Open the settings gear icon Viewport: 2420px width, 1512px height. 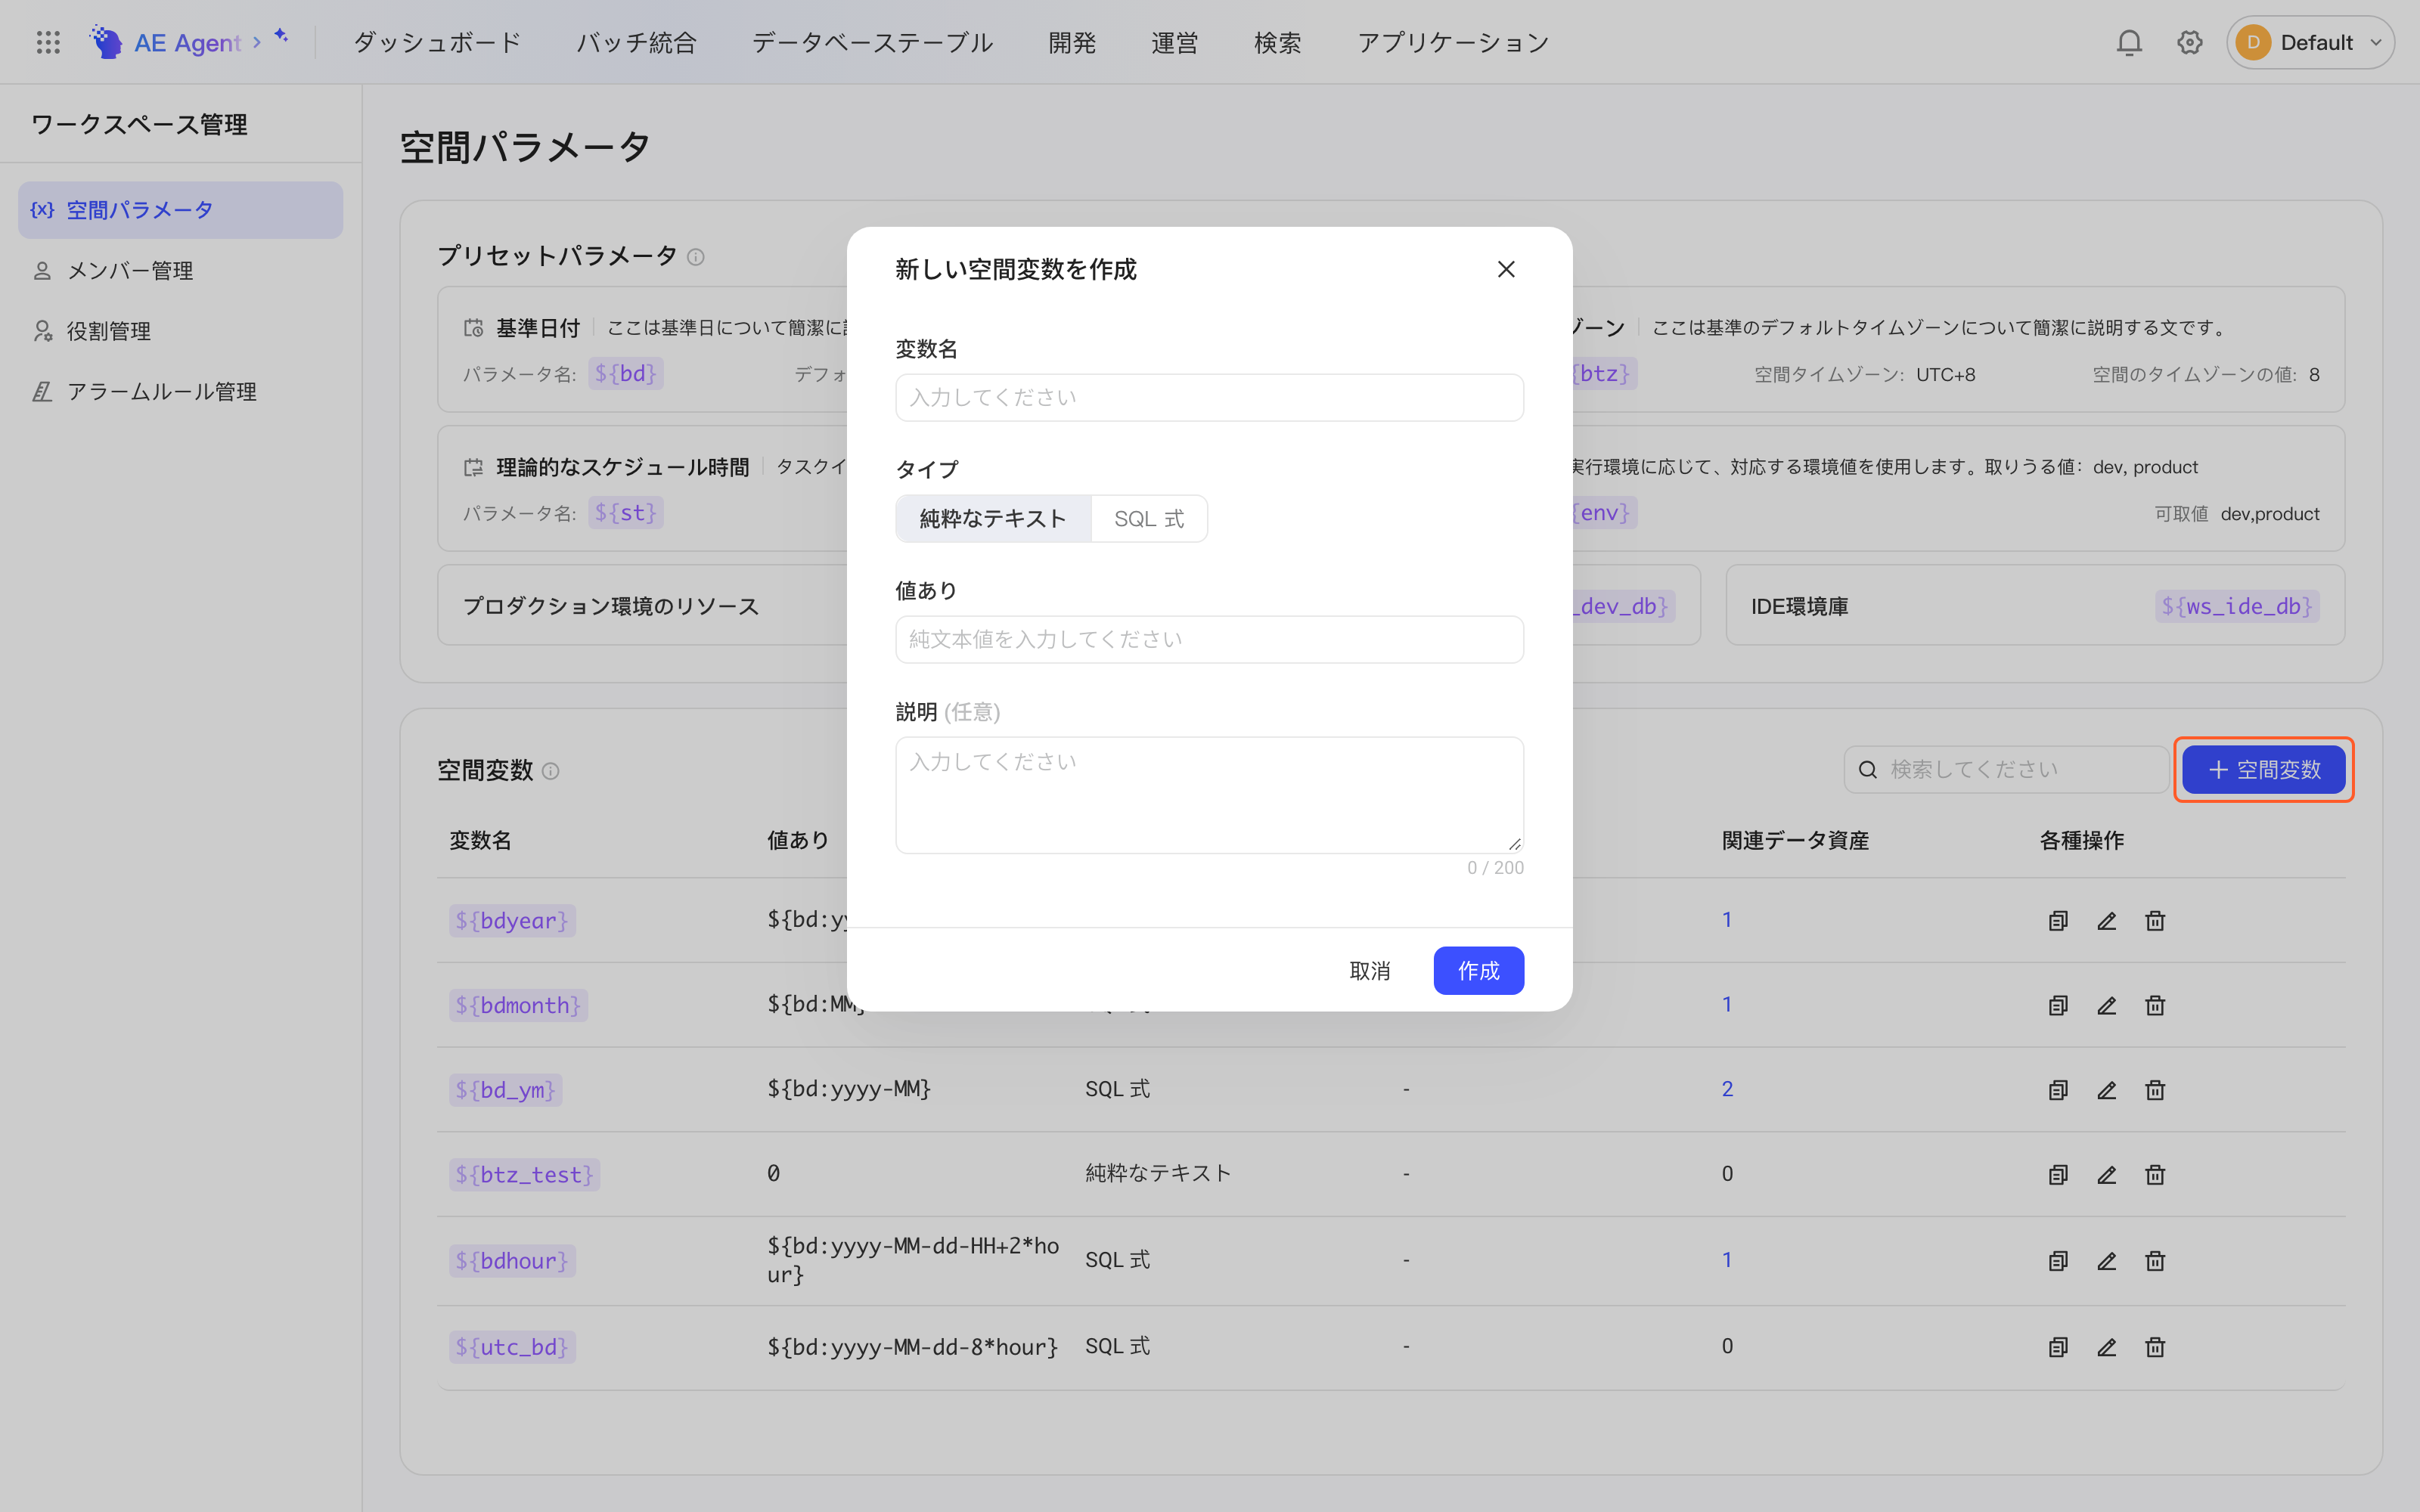[2190, 42]
